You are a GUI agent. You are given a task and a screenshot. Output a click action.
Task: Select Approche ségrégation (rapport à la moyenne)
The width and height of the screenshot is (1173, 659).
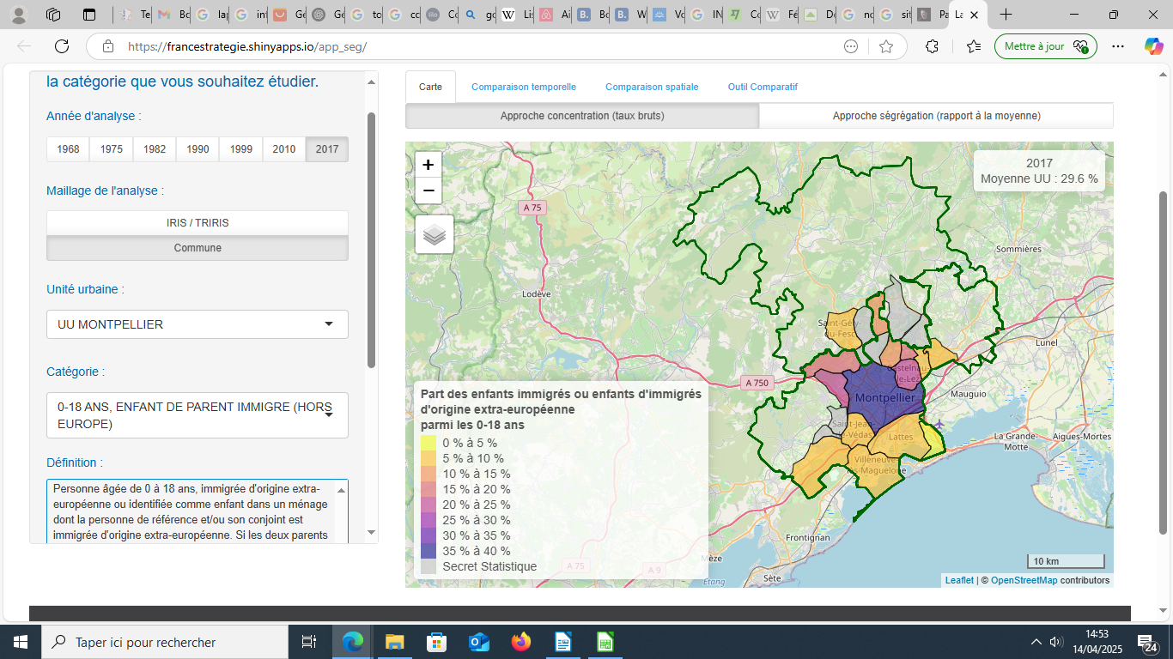[936, 116]
